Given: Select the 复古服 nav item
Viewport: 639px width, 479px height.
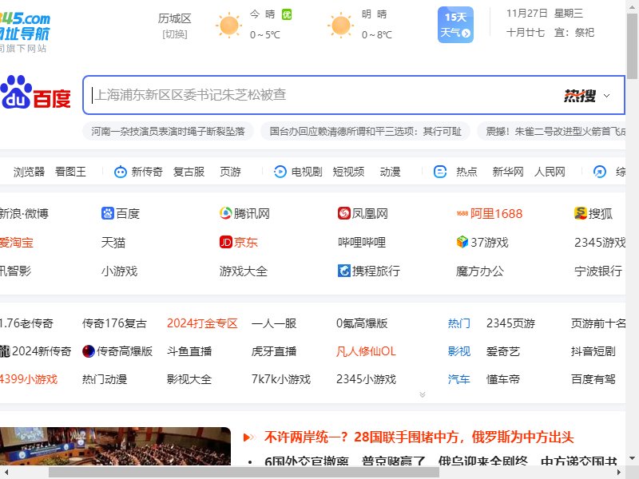Looking at the screenshot, I should point(189,172).
